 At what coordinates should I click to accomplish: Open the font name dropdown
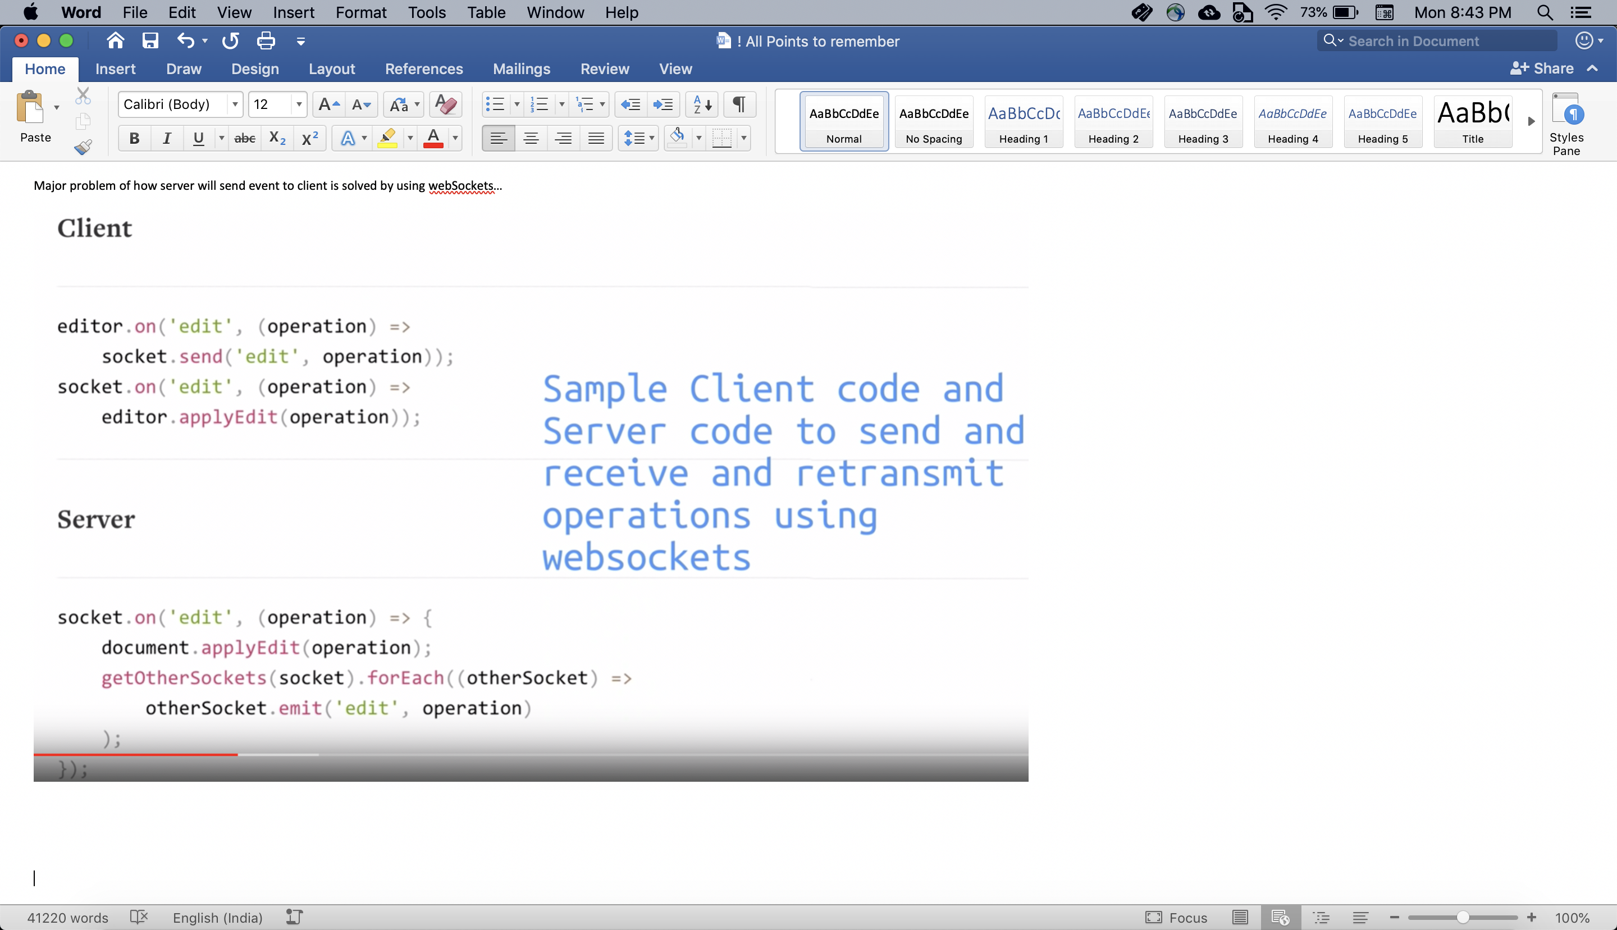(x=235, y=104)
